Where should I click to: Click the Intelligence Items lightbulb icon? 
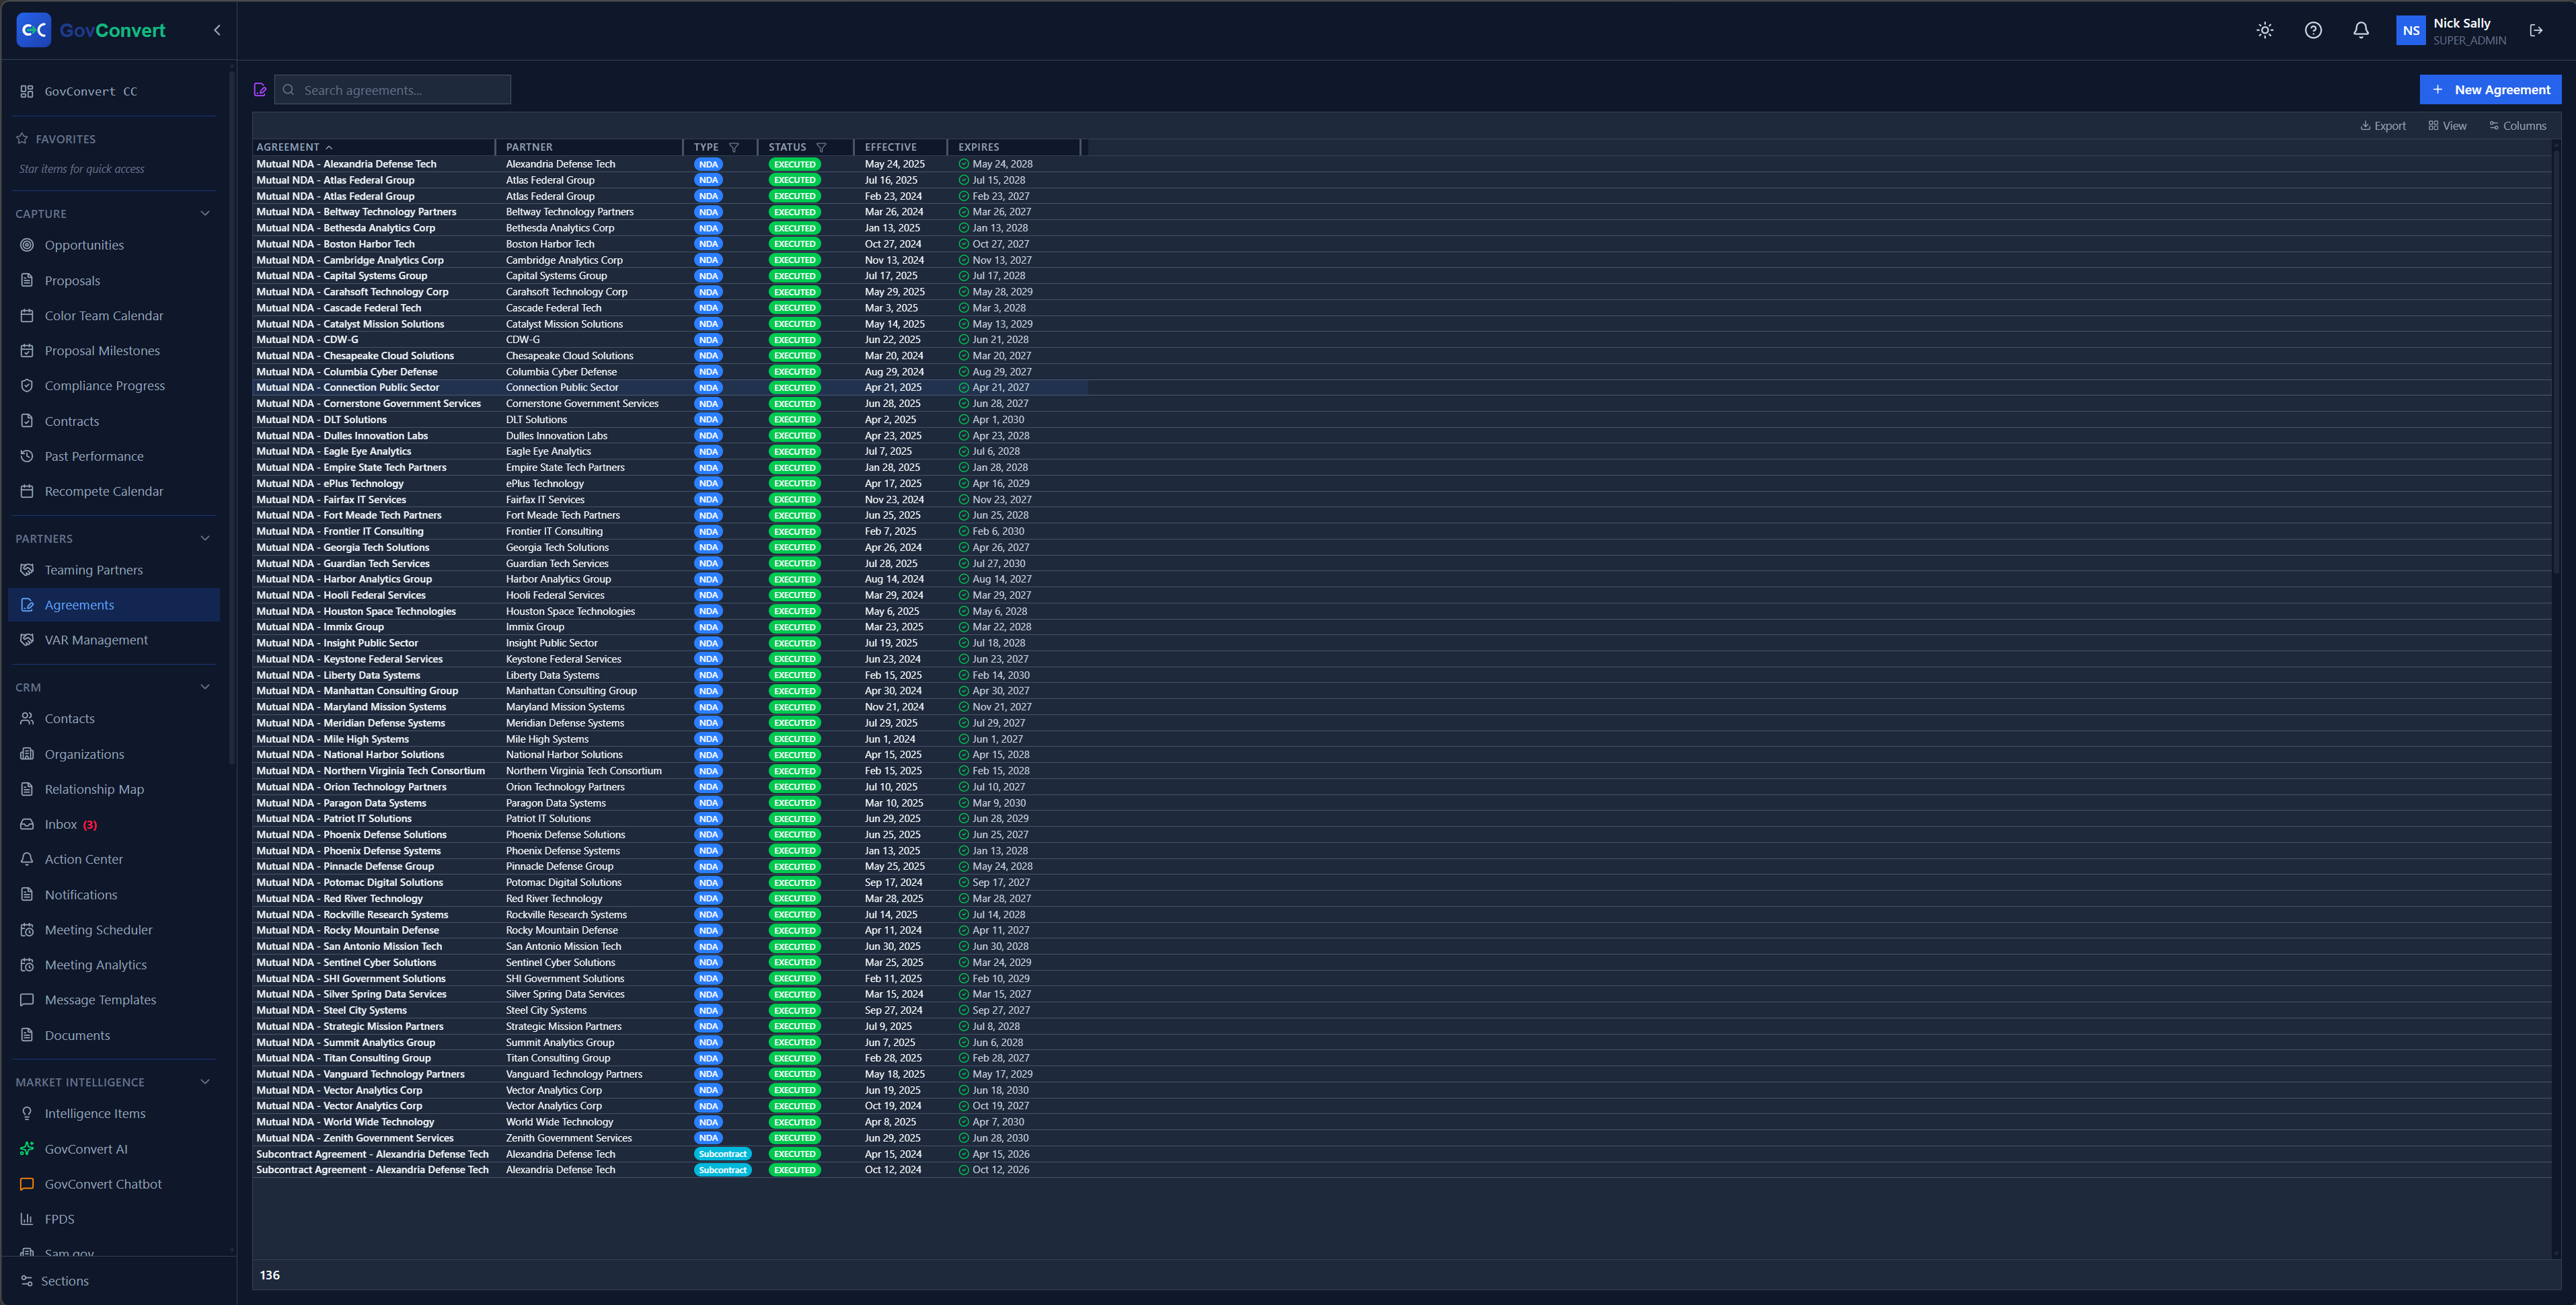[x=27, y=1114]
